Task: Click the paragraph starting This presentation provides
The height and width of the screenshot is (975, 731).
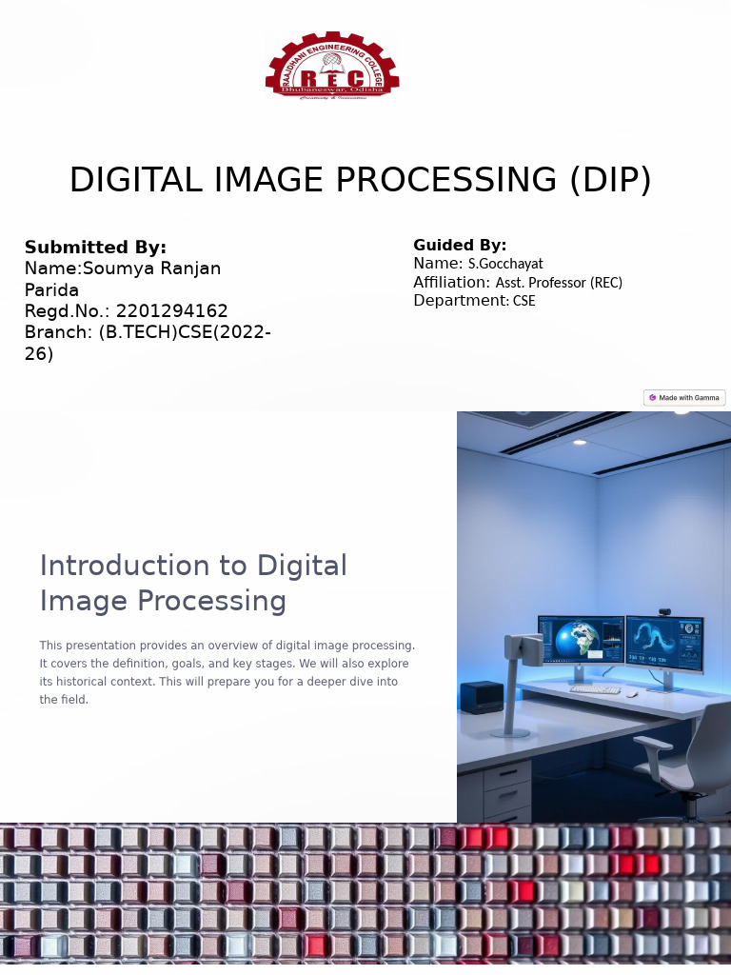Action: point(227,672)
